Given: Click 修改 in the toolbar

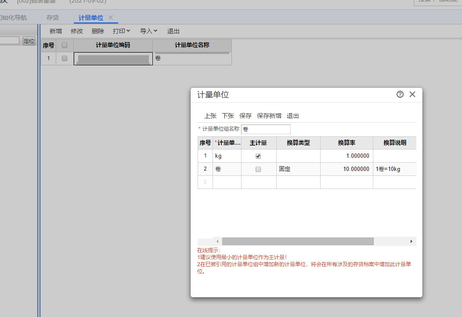Looking at the screenshot, I should tap(77, 31).
